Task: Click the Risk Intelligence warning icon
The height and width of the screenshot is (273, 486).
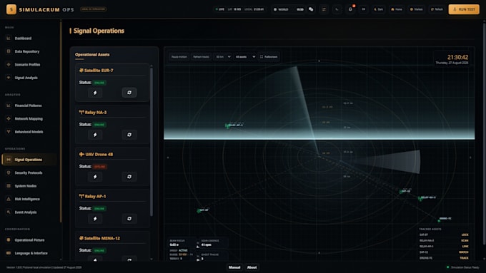Action: click(9, 199)
